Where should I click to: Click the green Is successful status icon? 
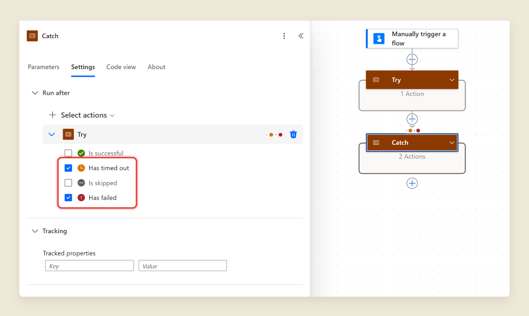(x=81, y=153)
